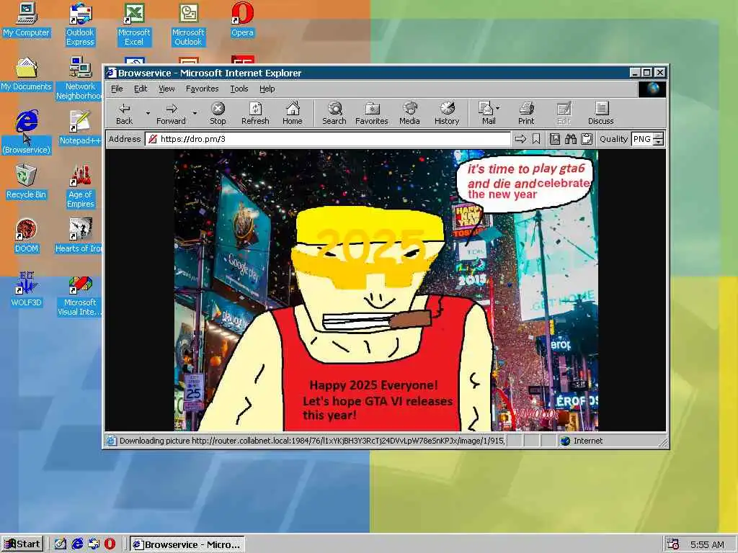738x553 pixels.
Task: Click the binoculars find icon
Action: click(x=571, y=139)
